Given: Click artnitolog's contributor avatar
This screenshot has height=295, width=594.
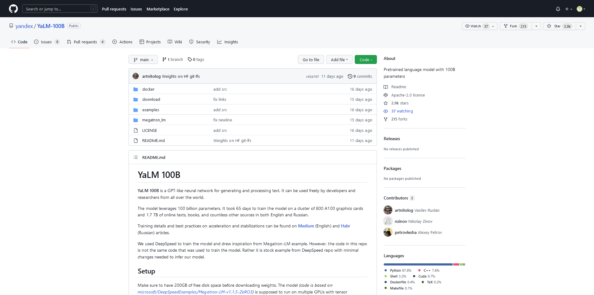Looking at the screenshot, I should pyautogui.click(x=388, y=210).
